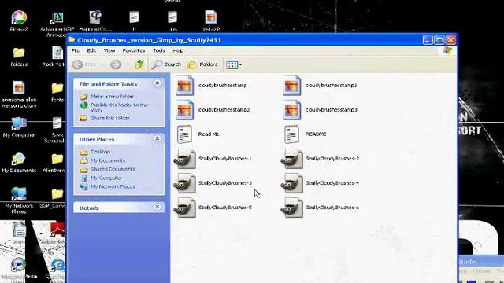Screen dimensions: 504x283
Task: Open the Help menu
Action: pyautogui.click(x=178, y=50)
